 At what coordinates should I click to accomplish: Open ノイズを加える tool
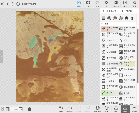(x=110, y=46)
